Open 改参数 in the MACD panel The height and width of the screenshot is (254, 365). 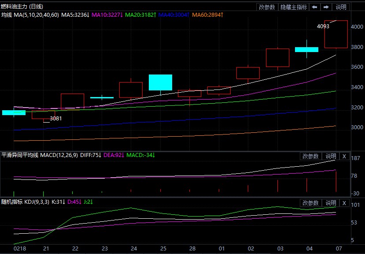pos(310,156)
